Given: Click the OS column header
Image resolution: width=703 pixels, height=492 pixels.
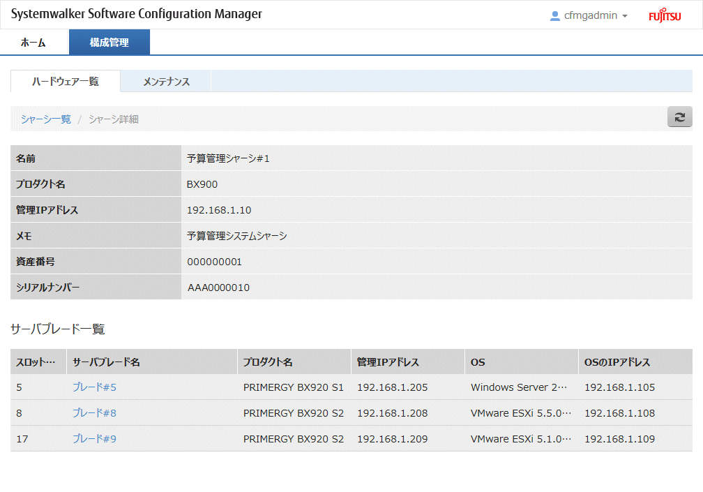Looking at the screenshot, I should point(522,362).
